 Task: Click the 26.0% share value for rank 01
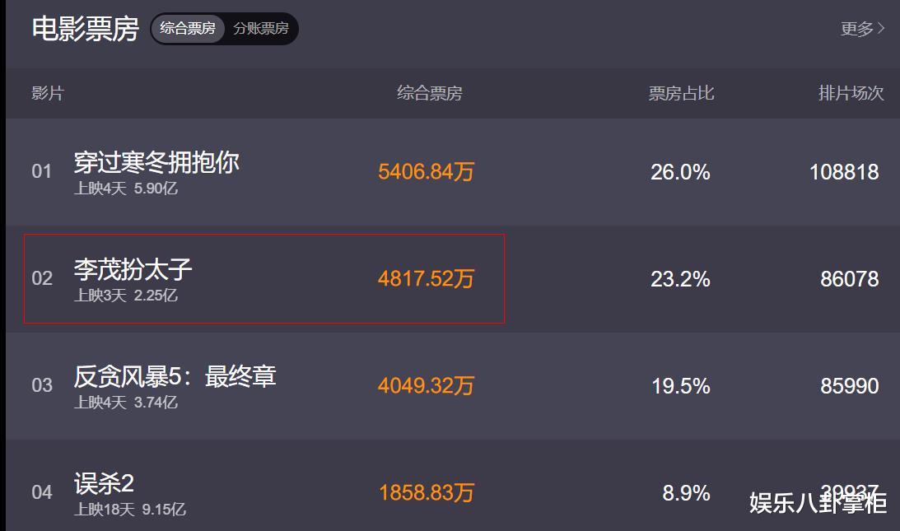(681, 172)
